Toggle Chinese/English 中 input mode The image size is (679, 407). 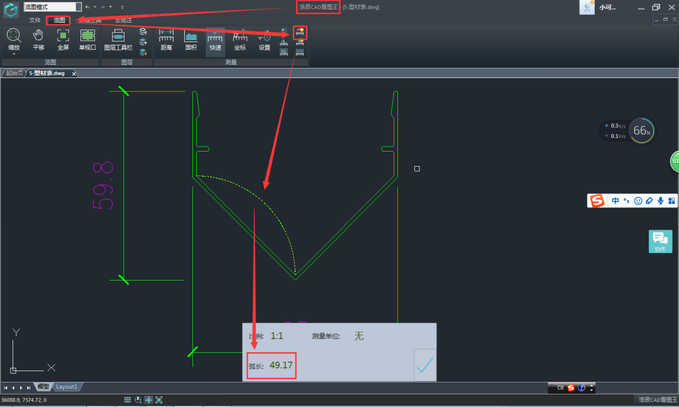point(616,201)
